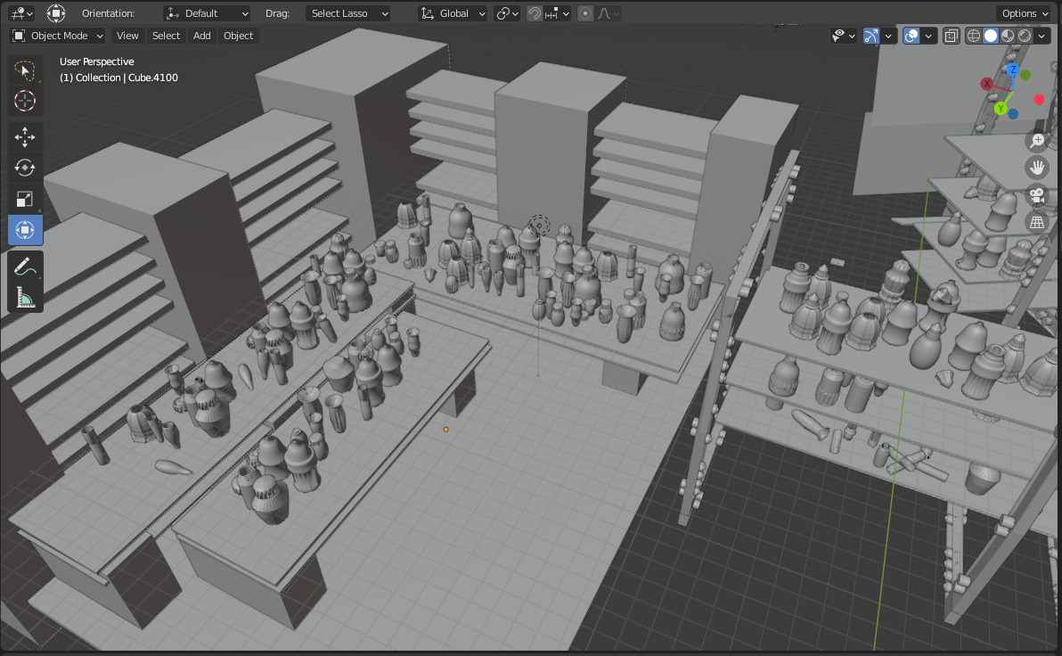
Task: Select the Move tool
Action: 25,137
